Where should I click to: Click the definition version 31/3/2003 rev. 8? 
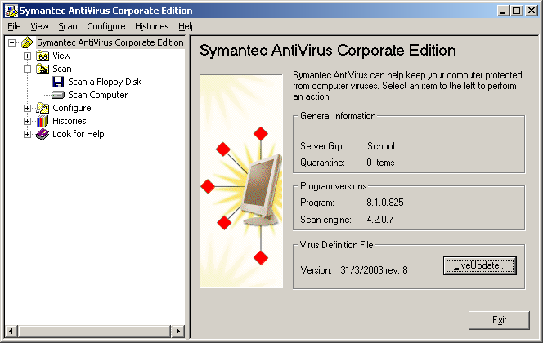pyautogui.click(x=374, y=270)
